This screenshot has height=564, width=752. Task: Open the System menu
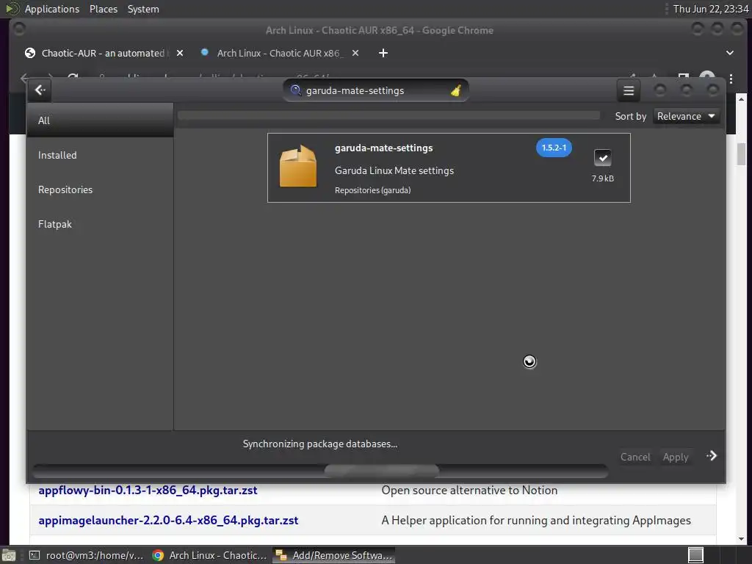[x=143, y=9]
